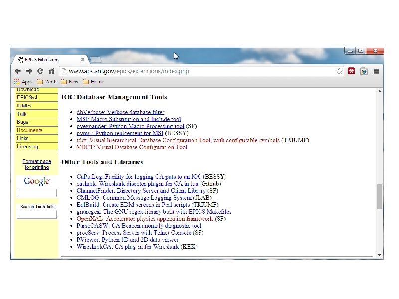
Task: Reload the current page
Action: [40, 71]
